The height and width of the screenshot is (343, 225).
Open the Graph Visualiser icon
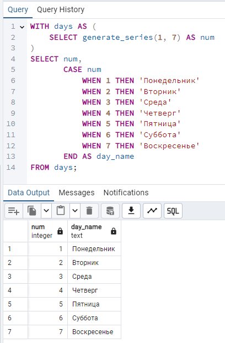[152, 211]
